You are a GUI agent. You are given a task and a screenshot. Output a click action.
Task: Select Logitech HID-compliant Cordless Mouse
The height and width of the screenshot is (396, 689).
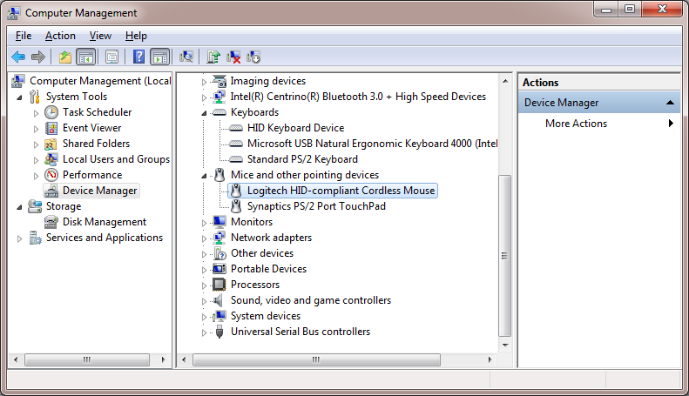tap(341, 191)
